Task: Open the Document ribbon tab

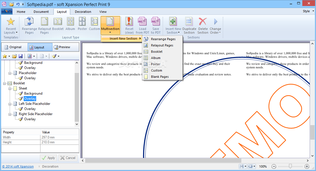Action: pyautogui.click(x=41, y=12)
